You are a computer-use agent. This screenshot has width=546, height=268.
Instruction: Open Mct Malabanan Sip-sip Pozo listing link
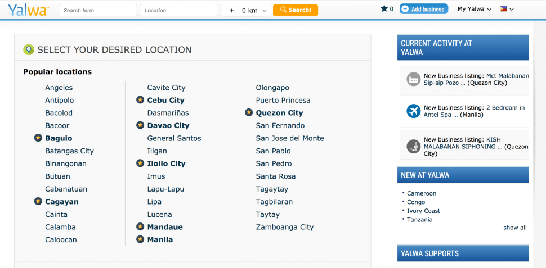(476, 79)
